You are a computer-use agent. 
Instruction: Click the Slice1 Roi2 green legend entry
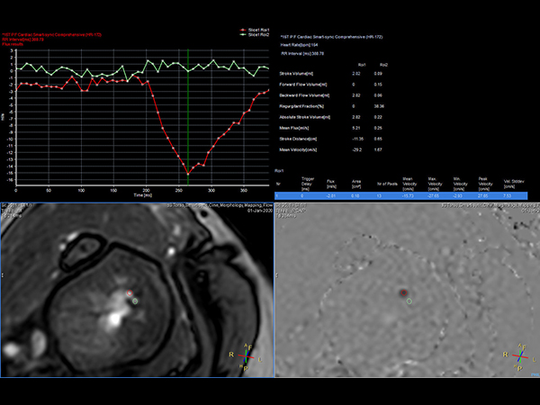(x=255, y=35)
